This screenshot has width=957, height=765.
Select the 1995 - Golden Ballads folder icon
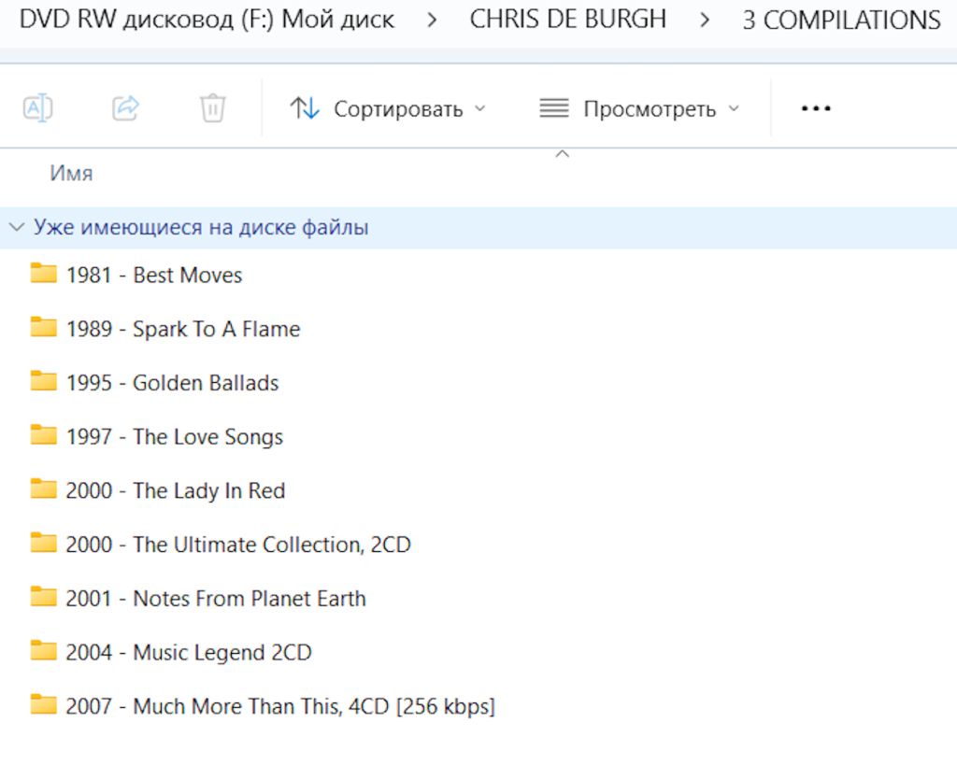(x=43, y=381)
